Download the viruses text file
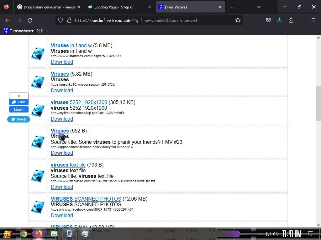The width and height of the screenshot is (321, 240). click(62, 187)
